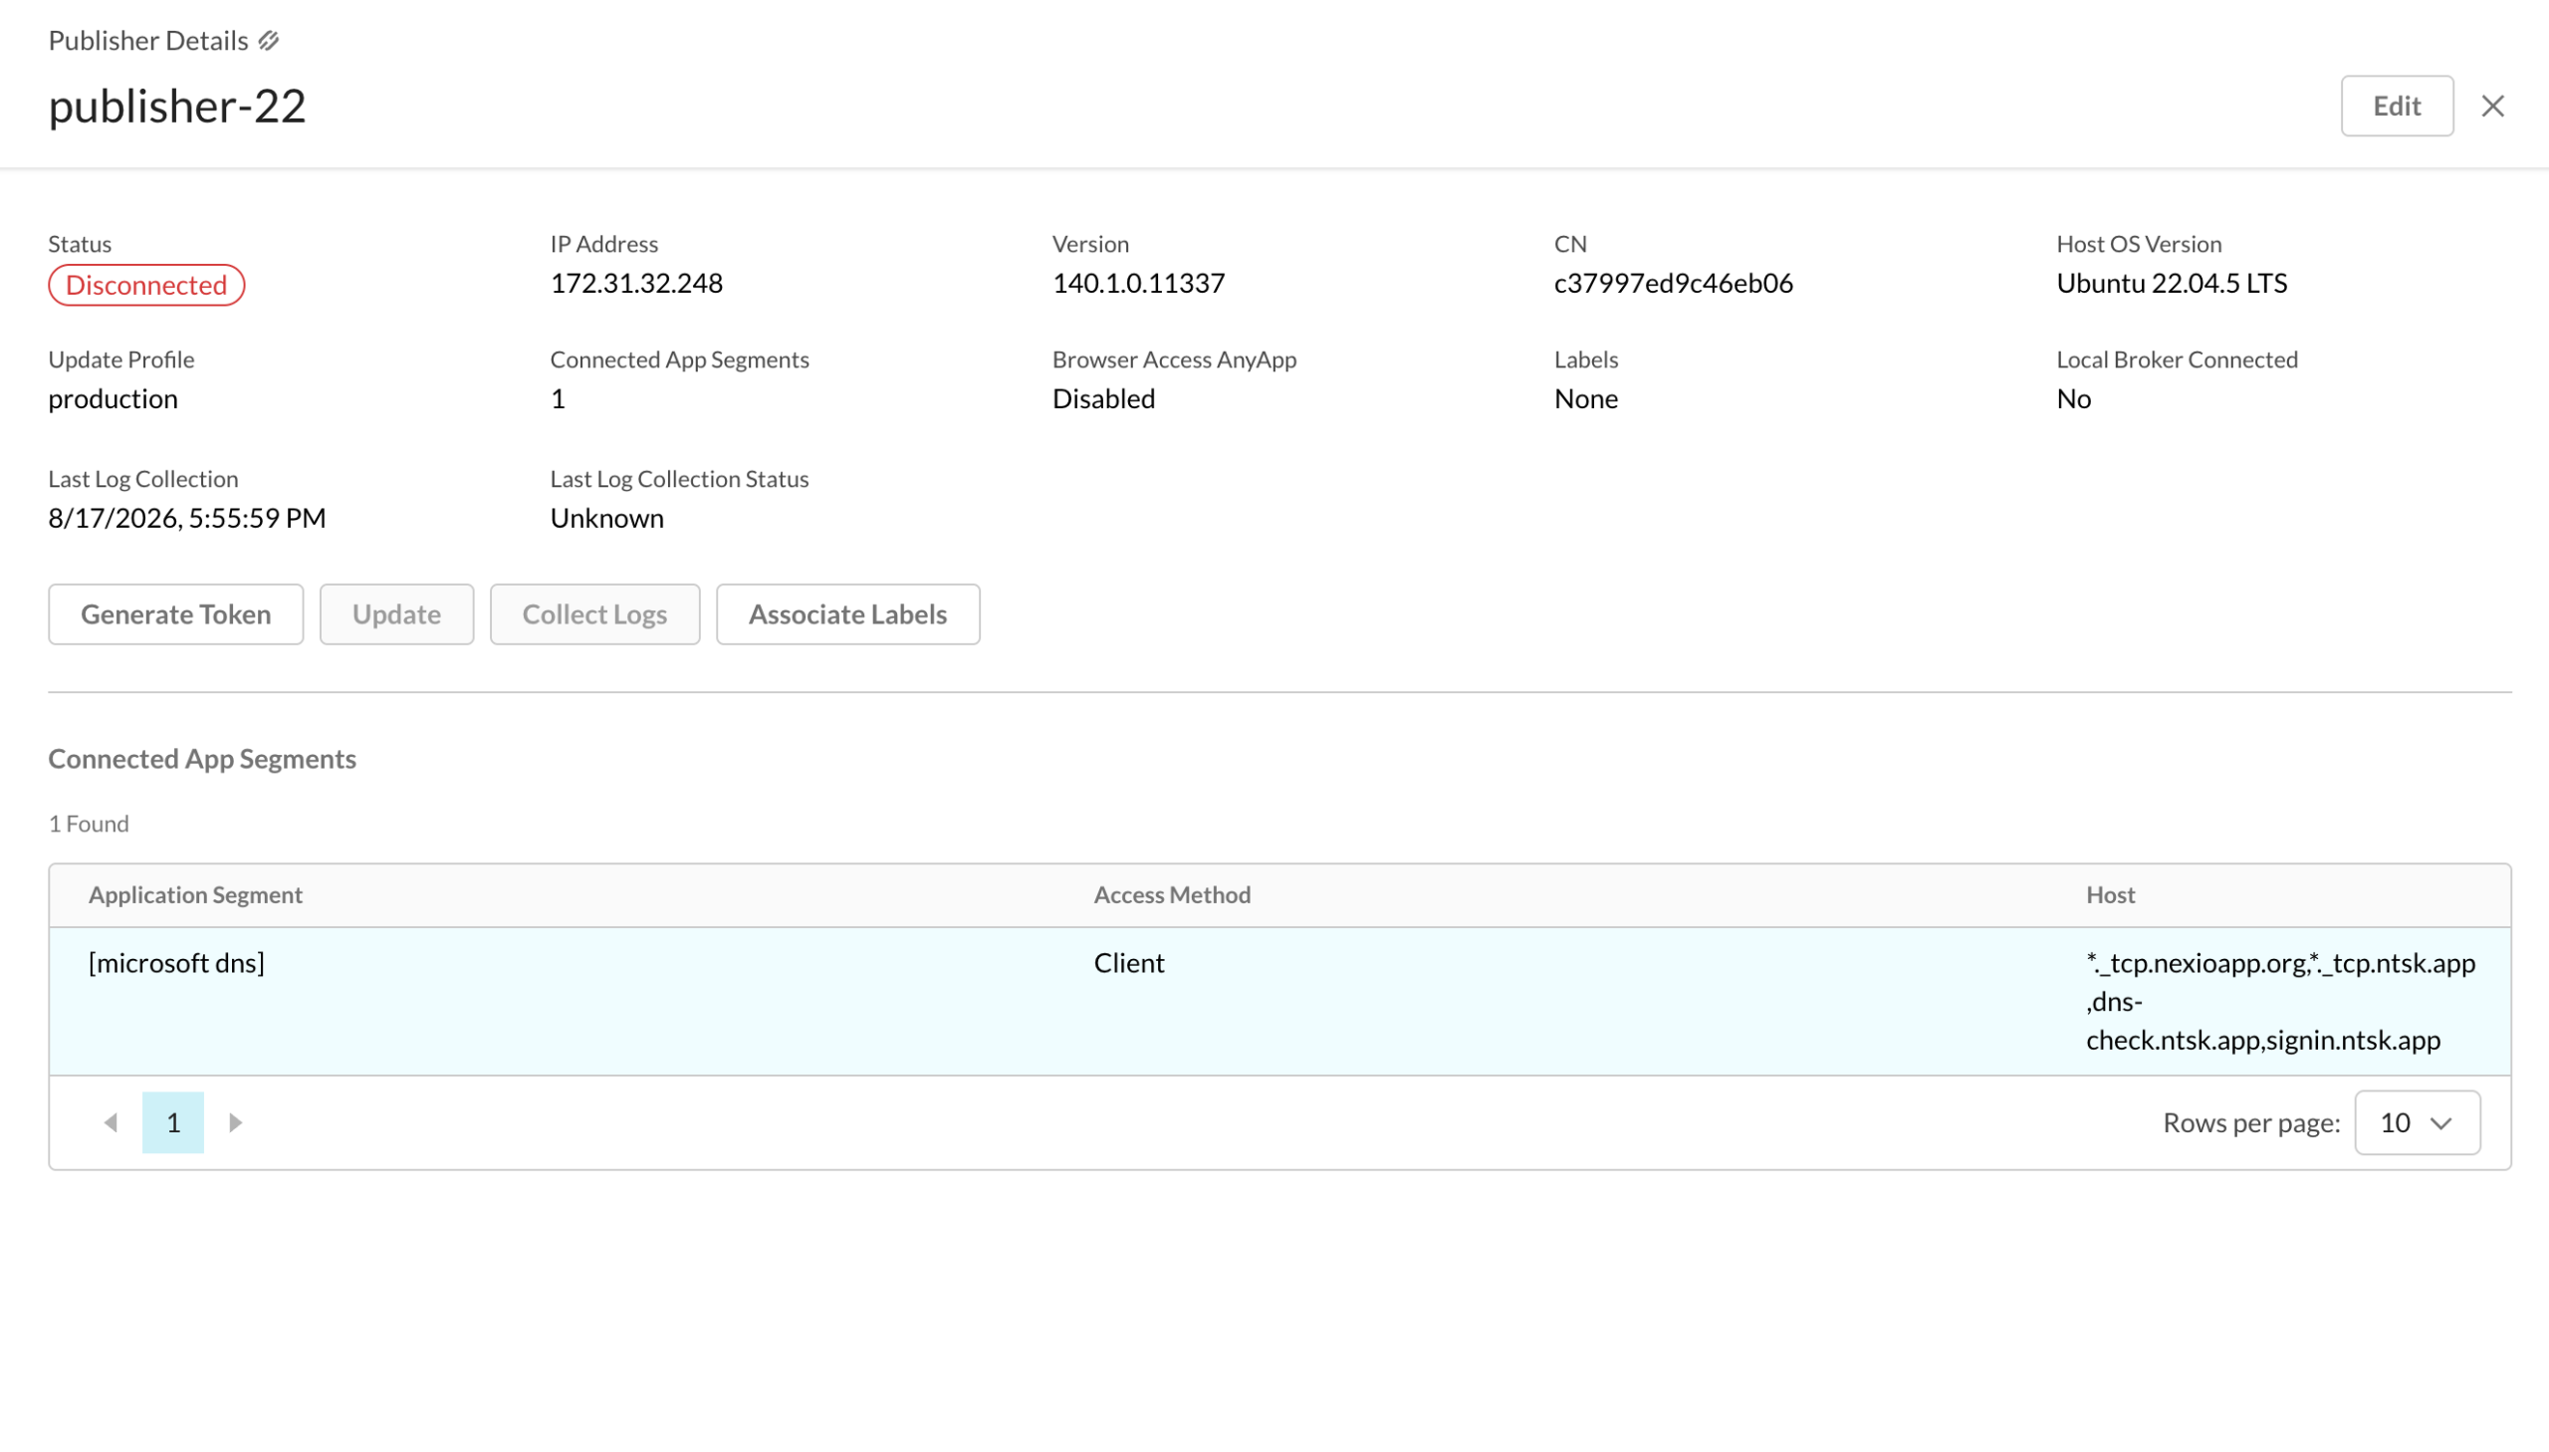2549x1452 pixels.
Task: Click the Application Segment column header
Action: pos(195,894)
